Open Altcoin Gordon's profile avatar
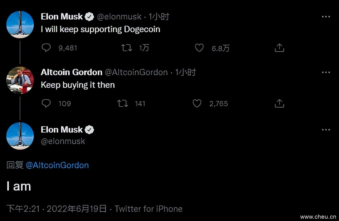 [x=20, y=80]
